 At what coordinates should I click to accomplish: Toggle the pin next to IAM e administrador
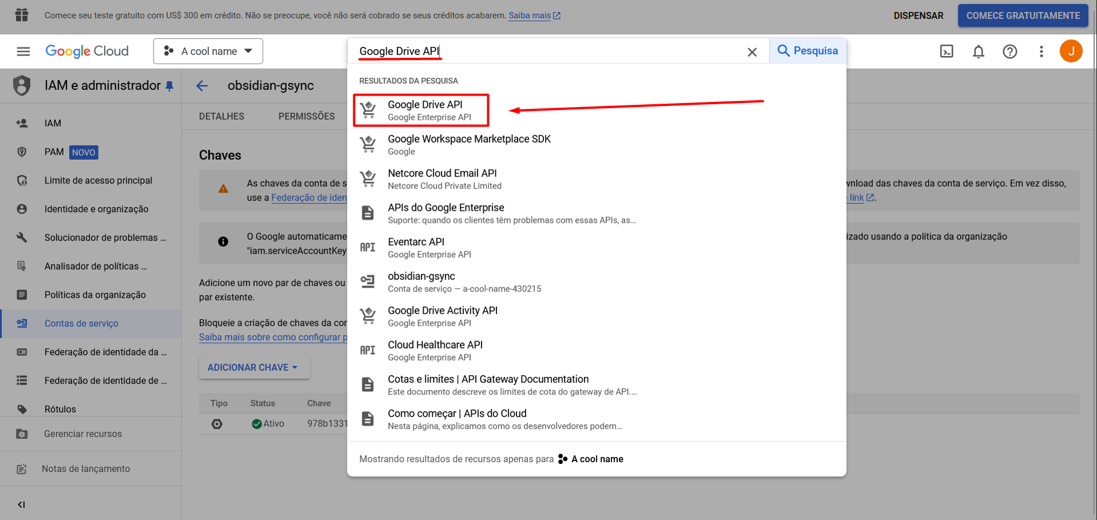point(169,86)
